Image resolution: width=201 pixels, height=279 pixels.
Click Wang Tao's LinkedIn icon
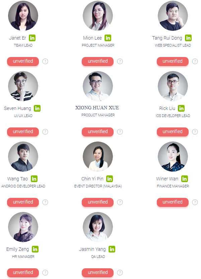coord(34,179)
